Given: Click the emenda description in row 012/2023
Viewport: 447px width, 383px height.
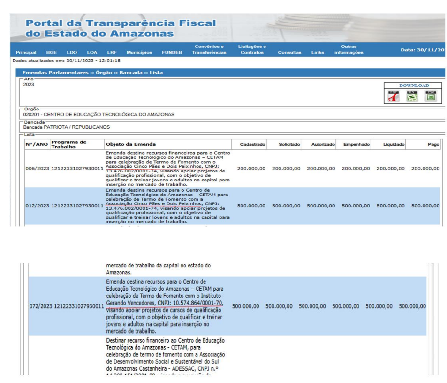Looking at the screenshot, I should [167, 206].
